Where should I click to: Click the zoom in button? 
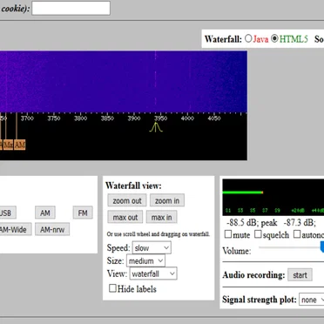(x=167, y=200)
